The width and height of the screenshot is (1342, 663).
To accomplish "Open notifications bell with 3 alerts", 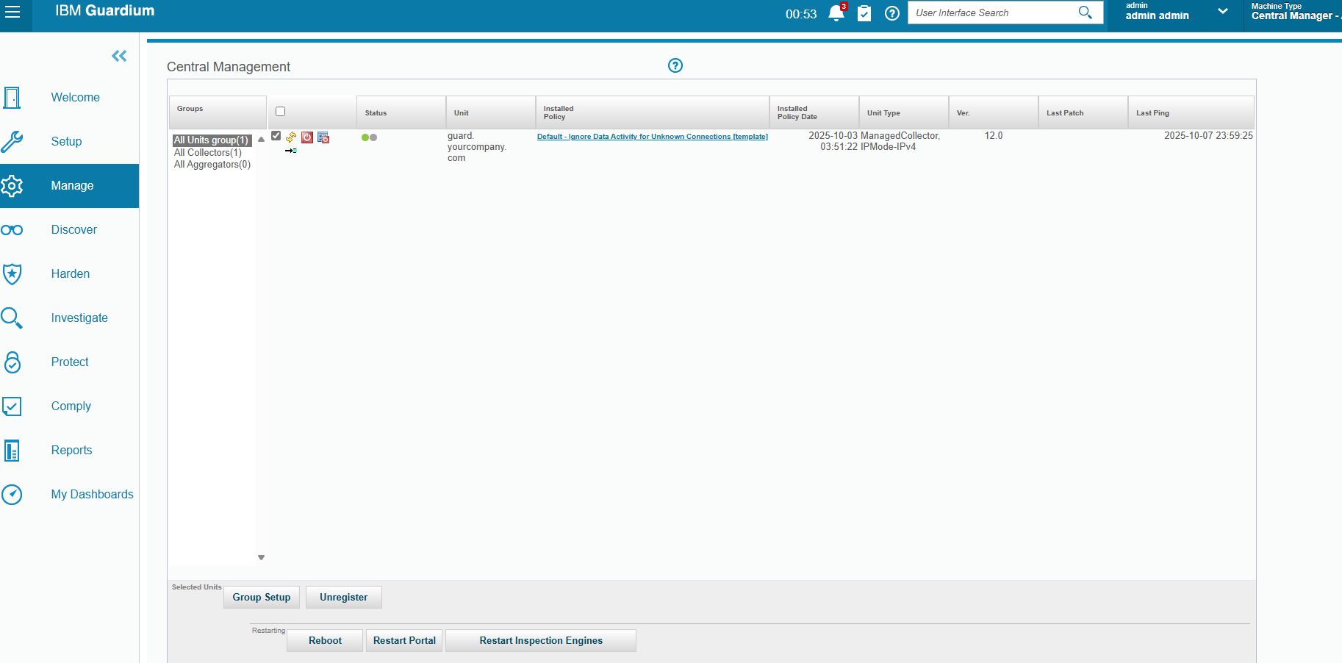I will pos(836,13).
